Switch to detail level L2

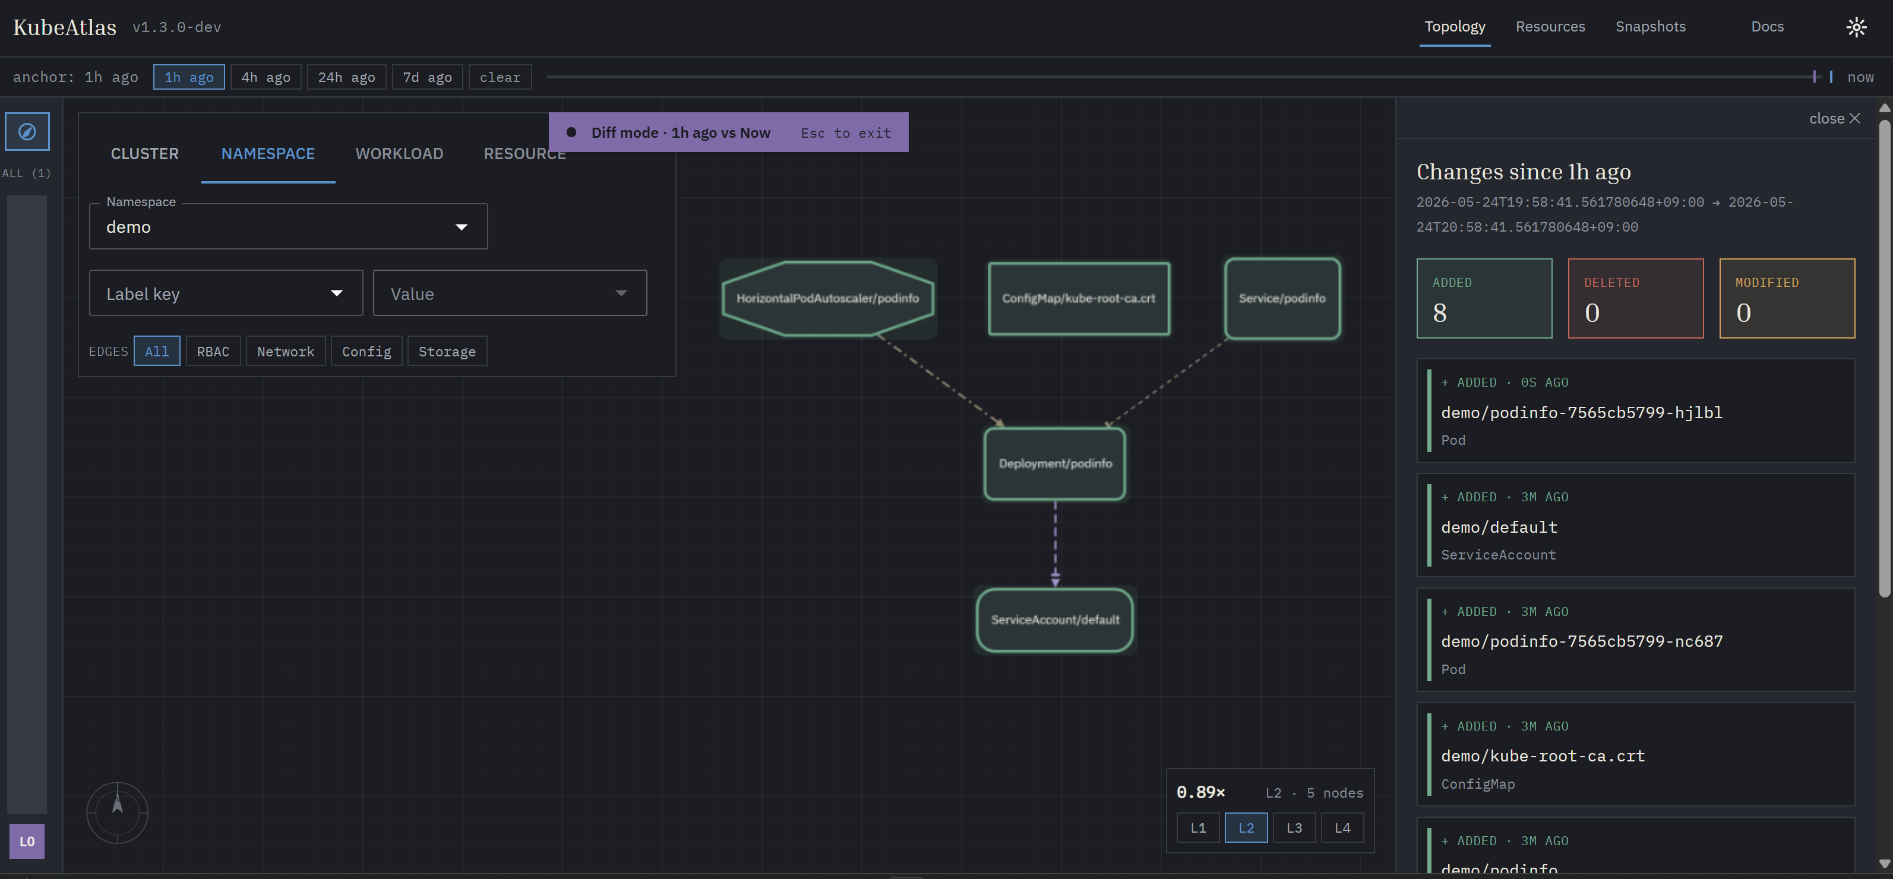pyautogui.click(x=1246, y=827)
